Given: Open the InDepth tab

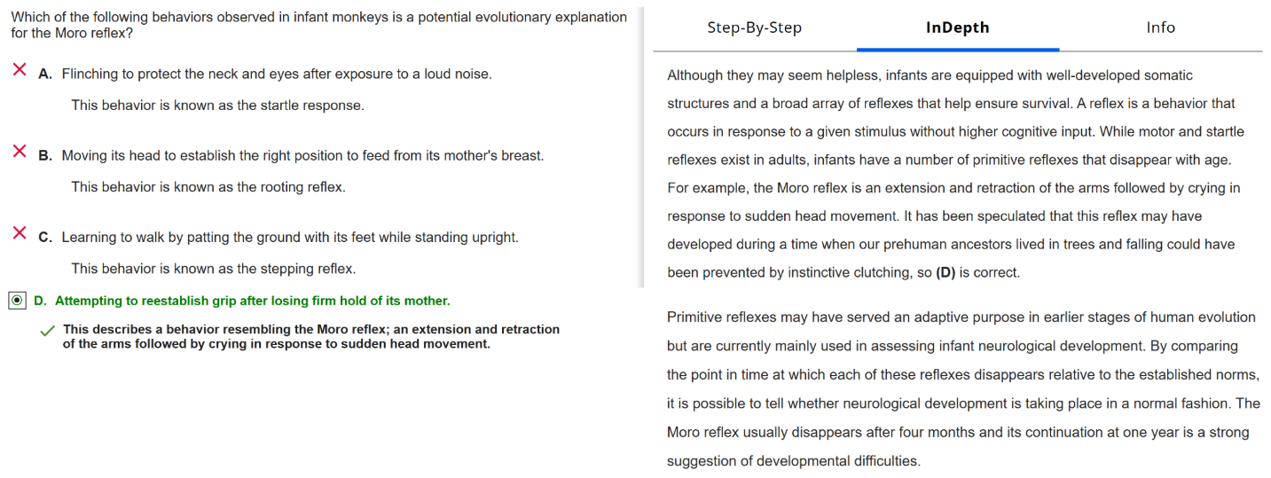Looking at the screenshot, I should [957, 27].
